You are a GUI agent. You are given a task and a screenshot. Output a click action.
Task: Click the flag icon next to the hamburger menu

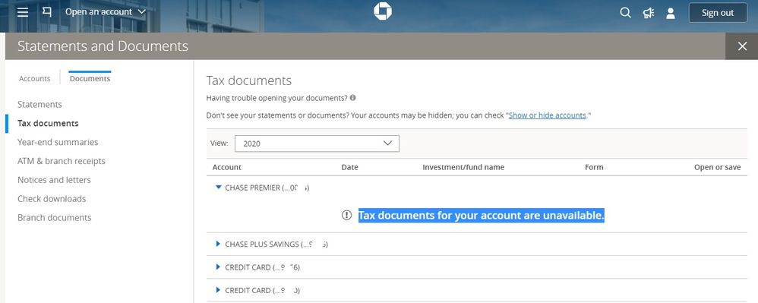(x=47, y=11)
